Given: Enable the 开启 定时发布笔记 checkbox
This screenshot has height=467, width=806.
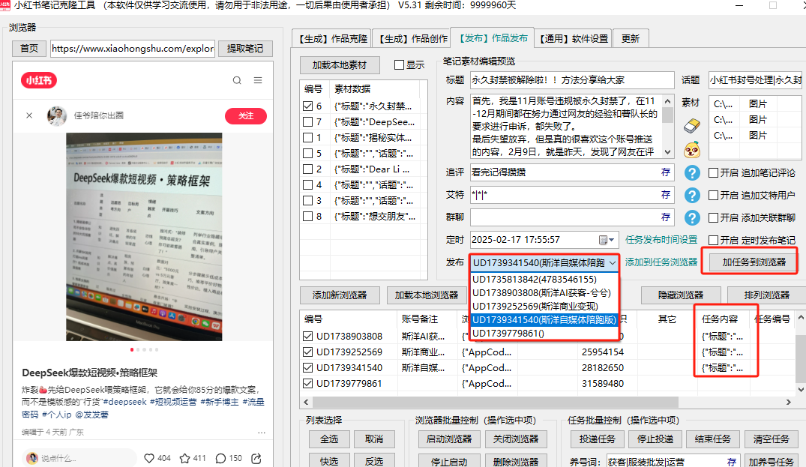Looking at the screenshot, I should tap(713, 240).
